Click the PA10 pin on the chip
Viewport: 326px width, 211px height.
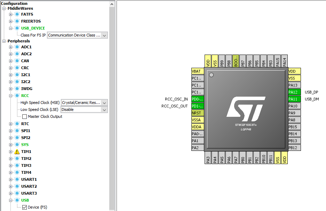pyautogui.click(x=294, y=106)
